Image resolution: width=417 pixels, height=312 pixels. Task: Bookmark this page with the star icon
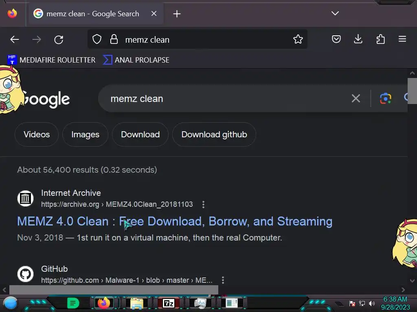pos(298,39)
